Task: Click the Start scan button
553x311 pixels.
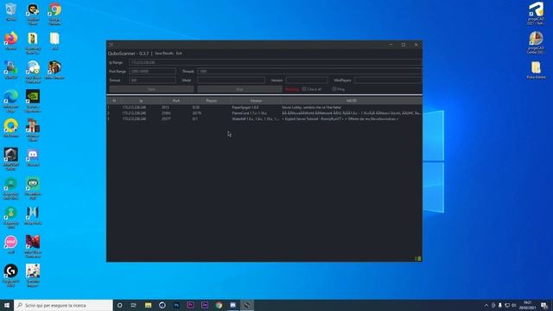Action: coord(151,89)
